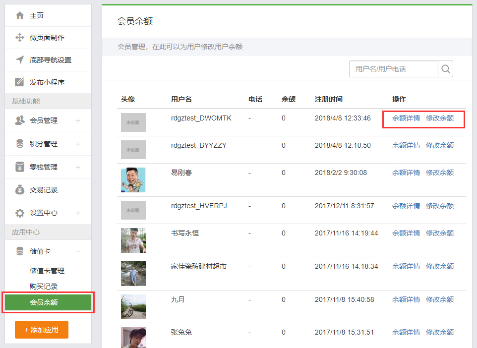Click the navigation arrow icon for 底部导航设置

(20, 59)
